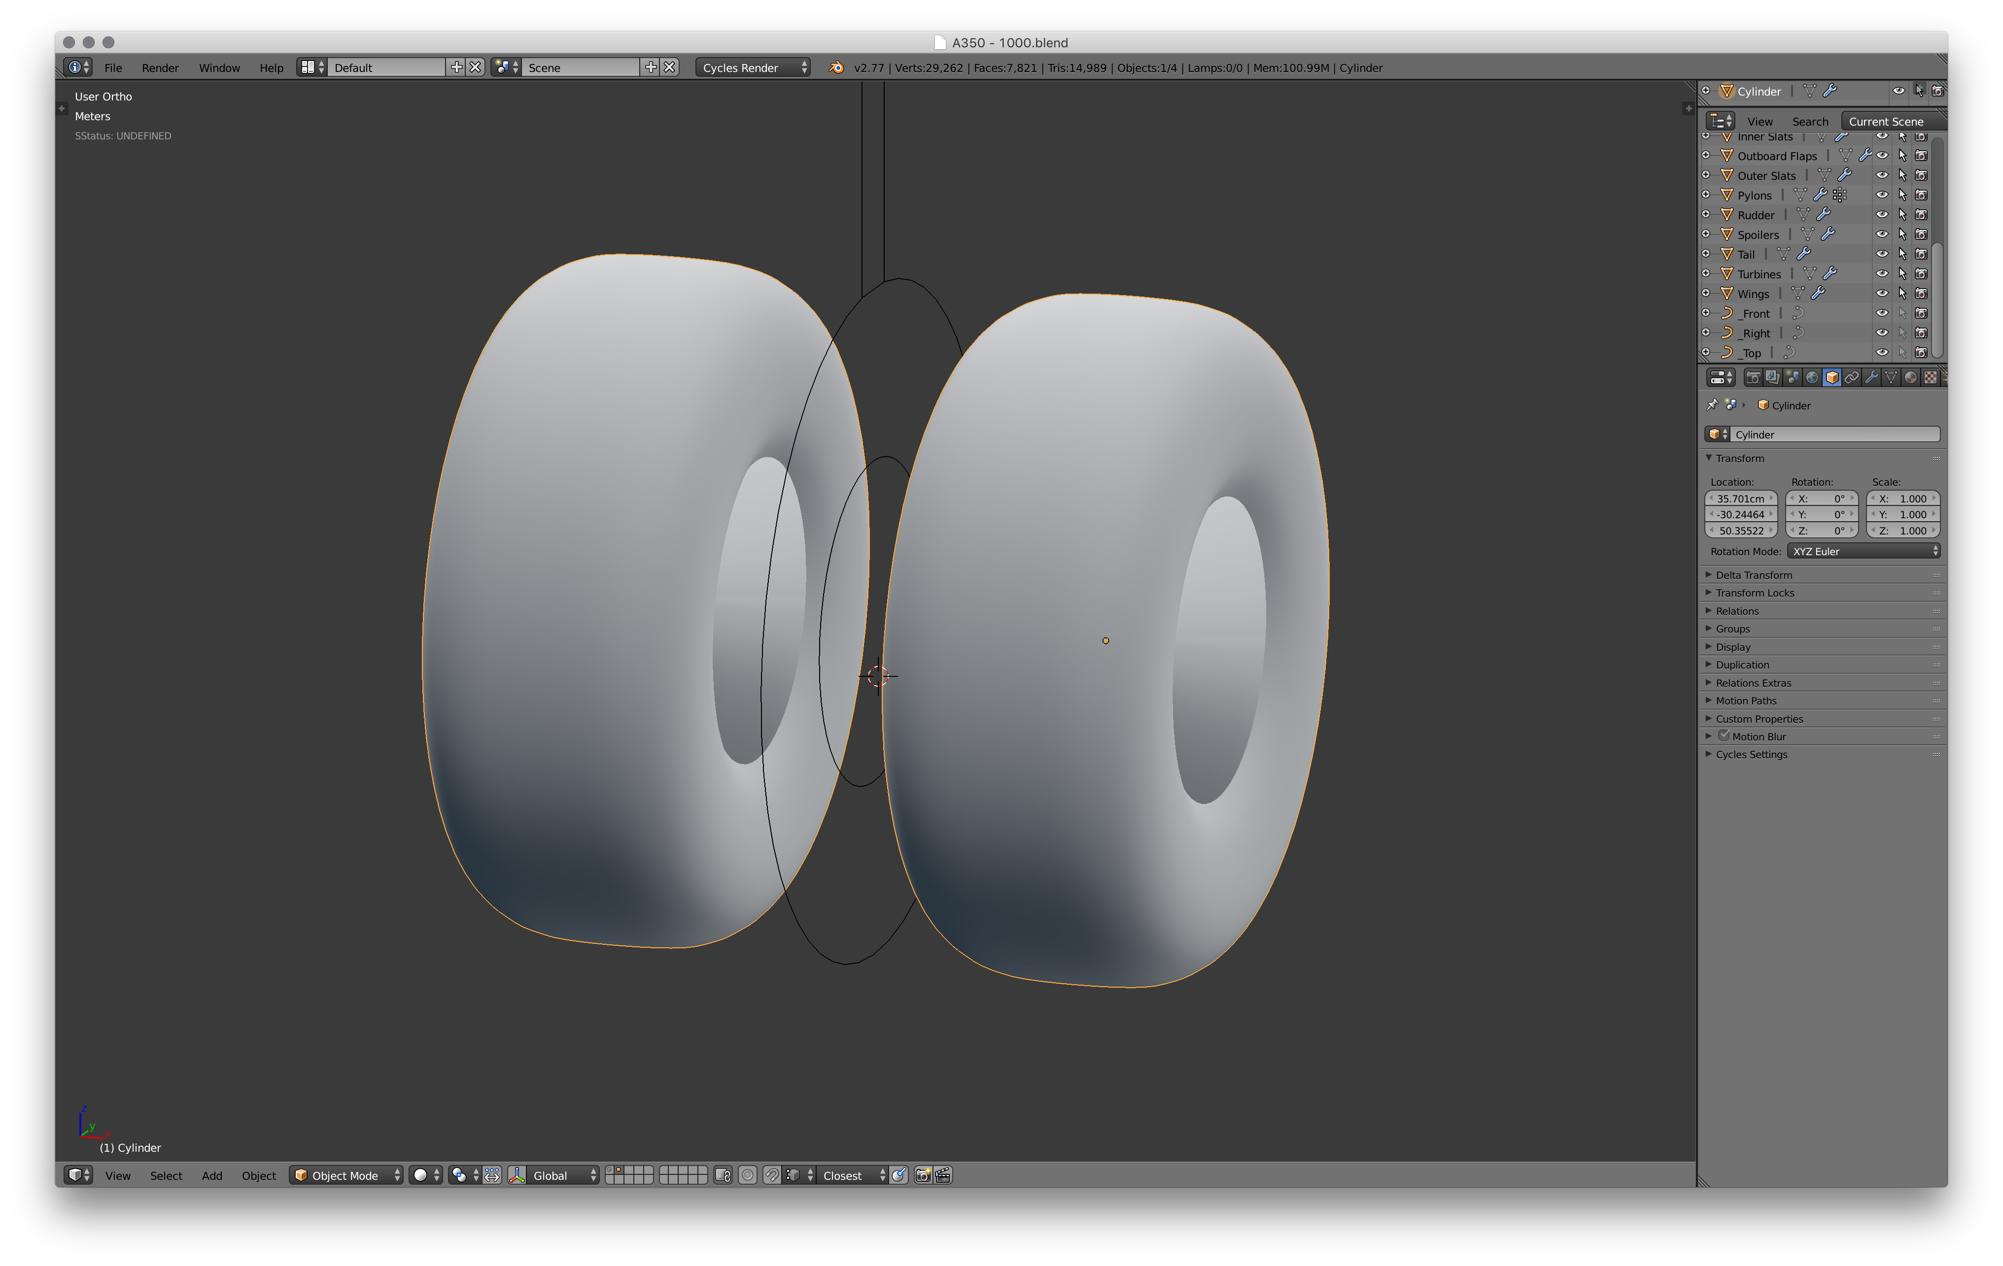Open the Texture checker tab

coord(1931,377)
